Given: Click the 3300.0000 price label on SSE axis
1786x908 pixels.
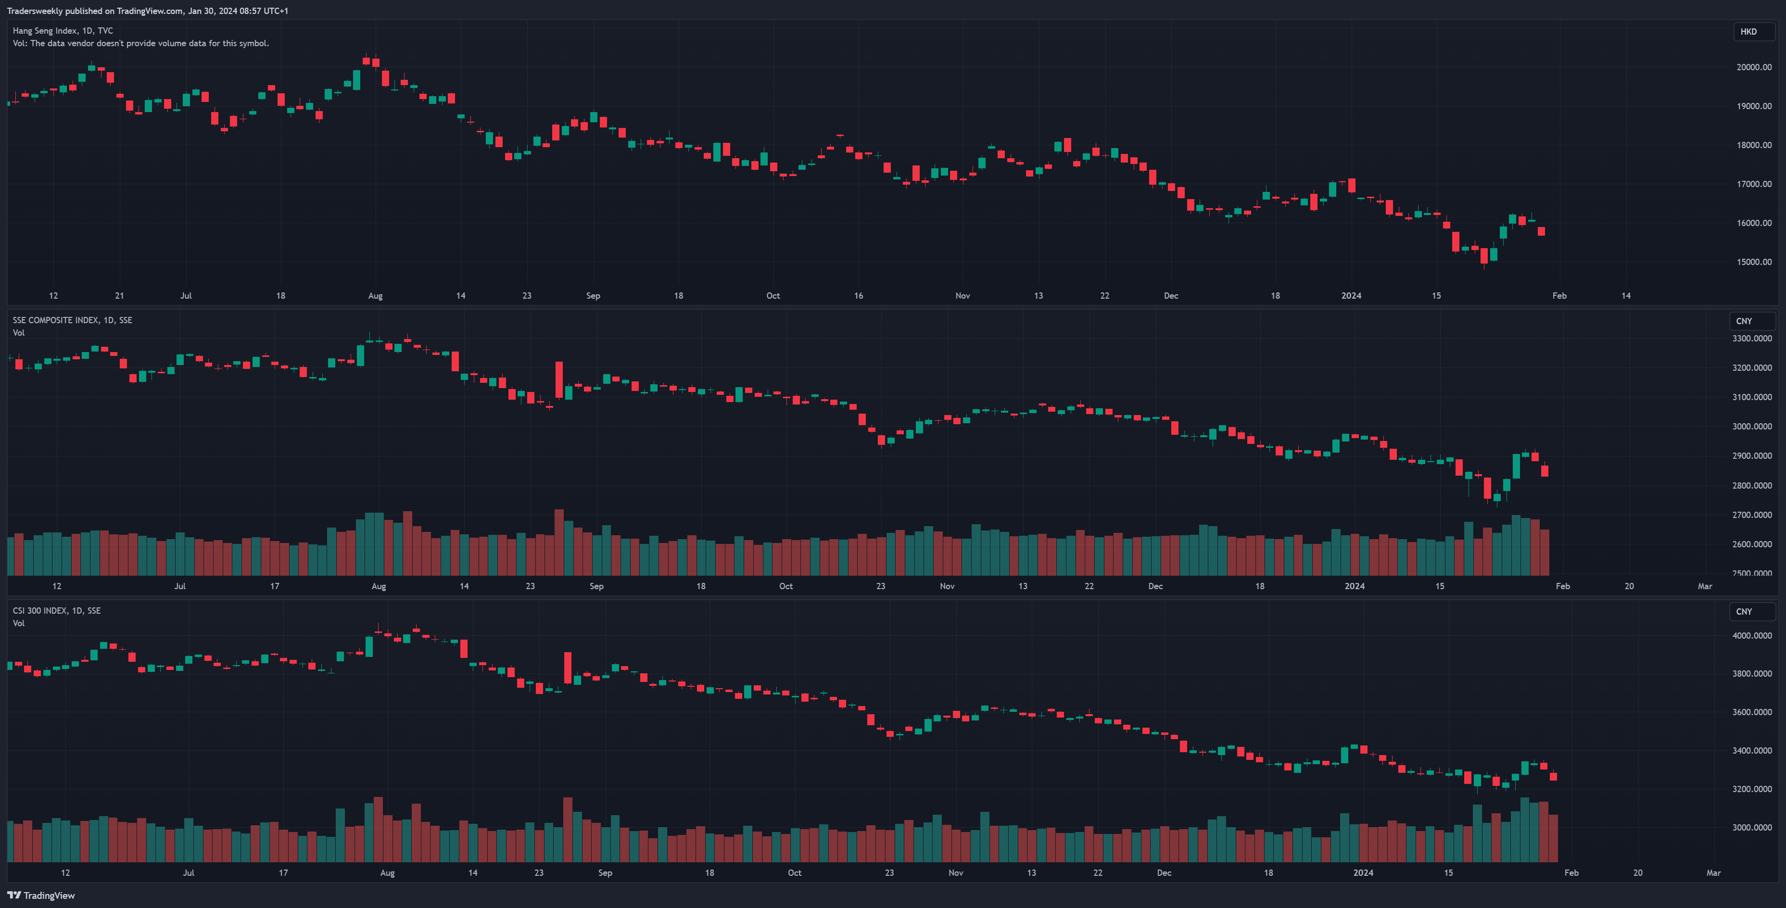Looking at the screenshot, I should pos(1752,338).
